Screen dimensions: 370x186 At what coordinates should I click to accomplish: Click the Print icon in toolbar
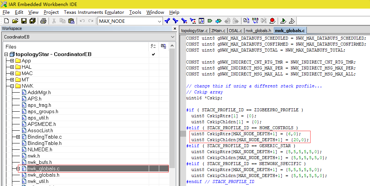(x=43, y=21)
